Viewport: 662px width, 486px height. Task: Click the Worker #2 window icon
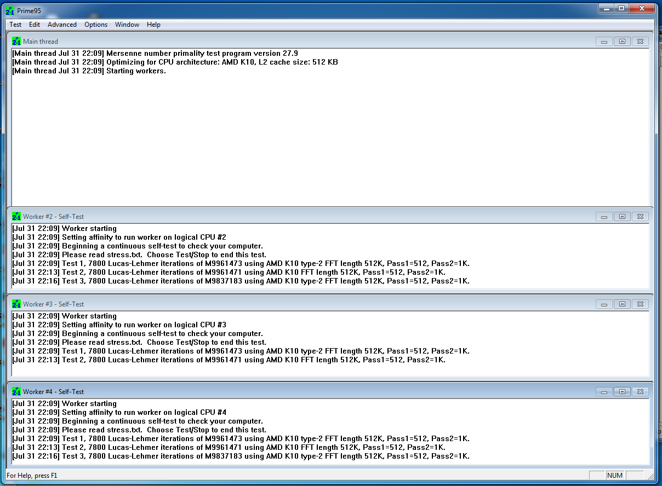point(16,216)
